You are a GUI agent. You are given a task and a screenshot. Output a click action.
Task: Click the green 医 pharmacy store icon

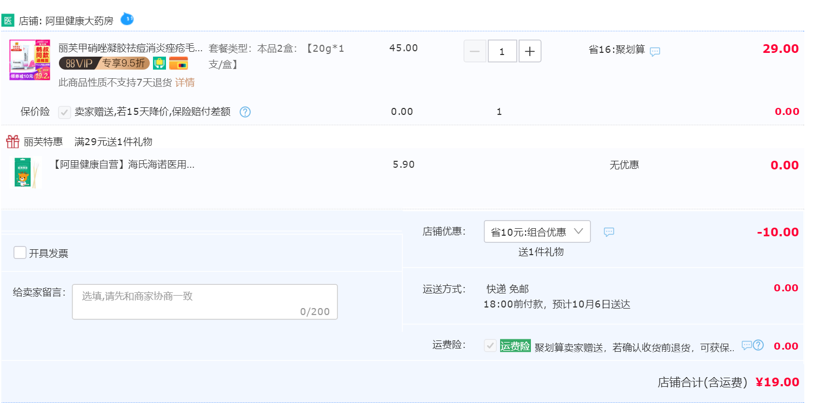(x=8, y=21)
